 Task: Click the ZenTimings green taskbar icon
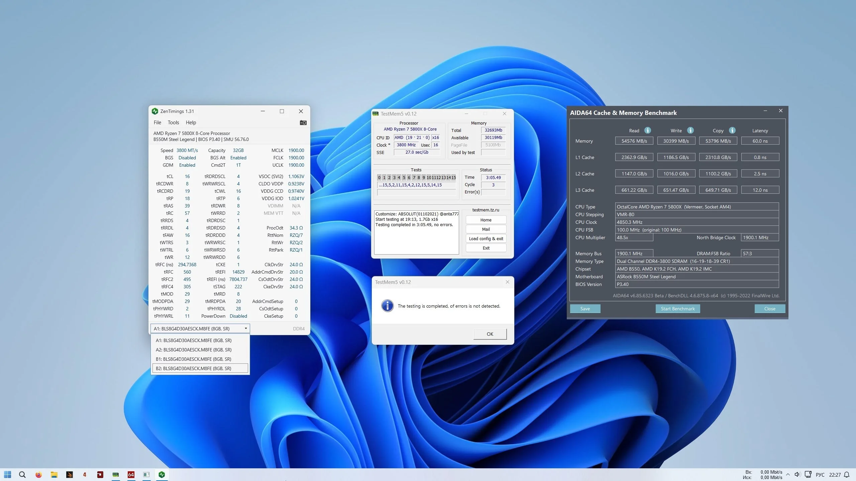pos(162,474)
